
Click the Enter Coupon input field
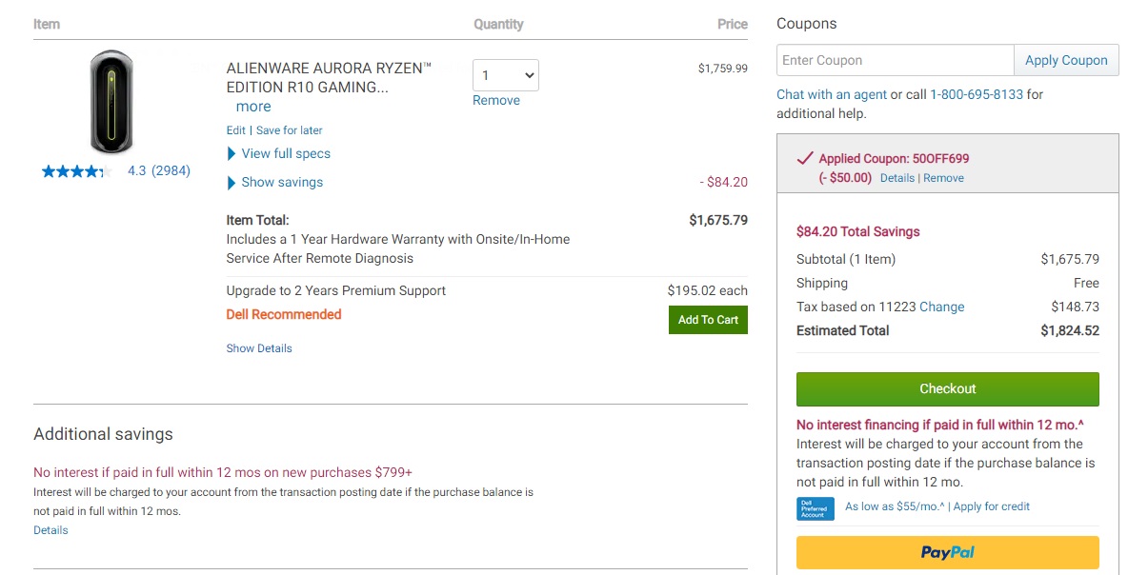(894, 59)
